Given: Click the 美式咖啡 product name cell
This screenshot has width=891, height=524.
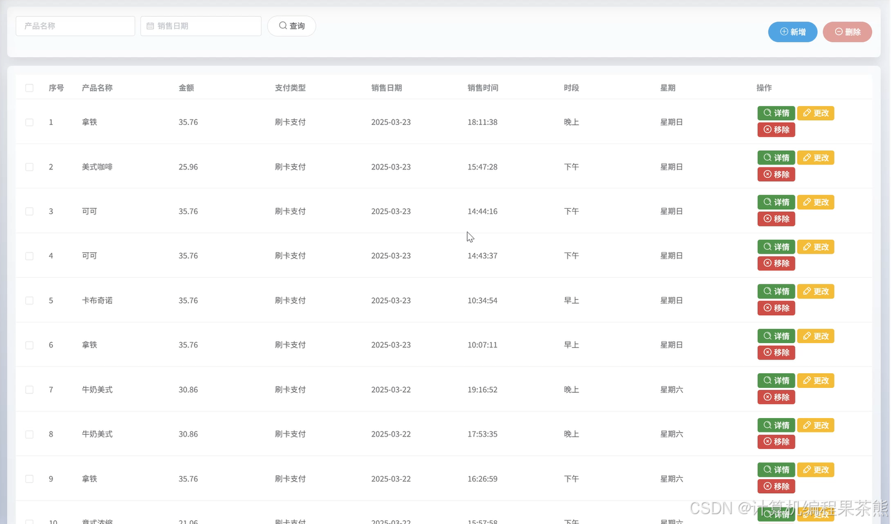Looking at the screenshot, I should (97, 167).
